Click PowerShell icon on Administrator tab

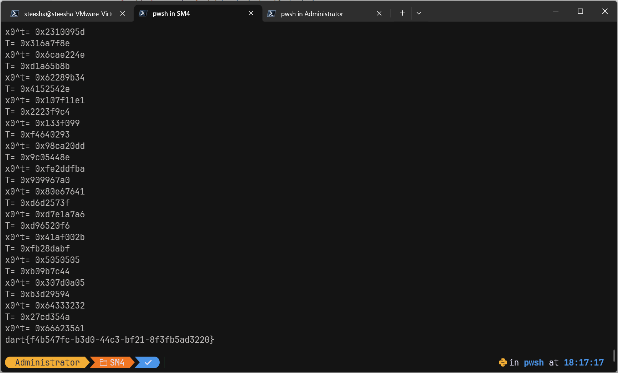pos(271,13)
